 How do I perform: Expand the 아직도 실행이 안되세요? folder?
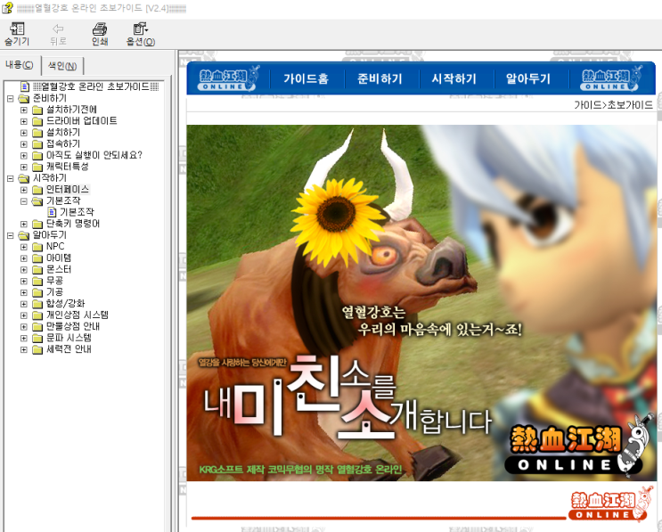[x=24, y=155]
